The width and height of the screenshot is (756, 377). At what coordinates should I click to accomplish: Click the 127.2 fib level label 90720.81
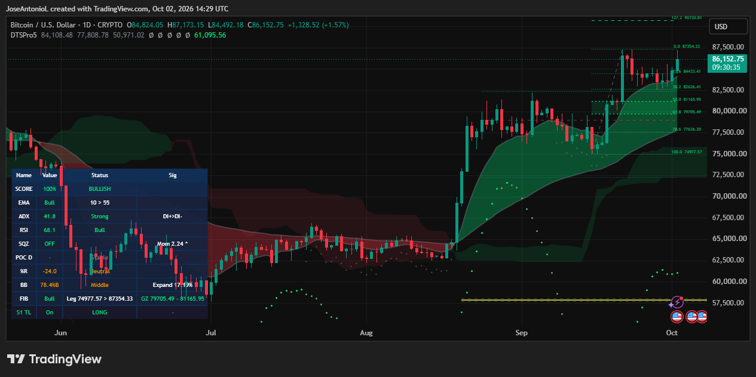687,18
